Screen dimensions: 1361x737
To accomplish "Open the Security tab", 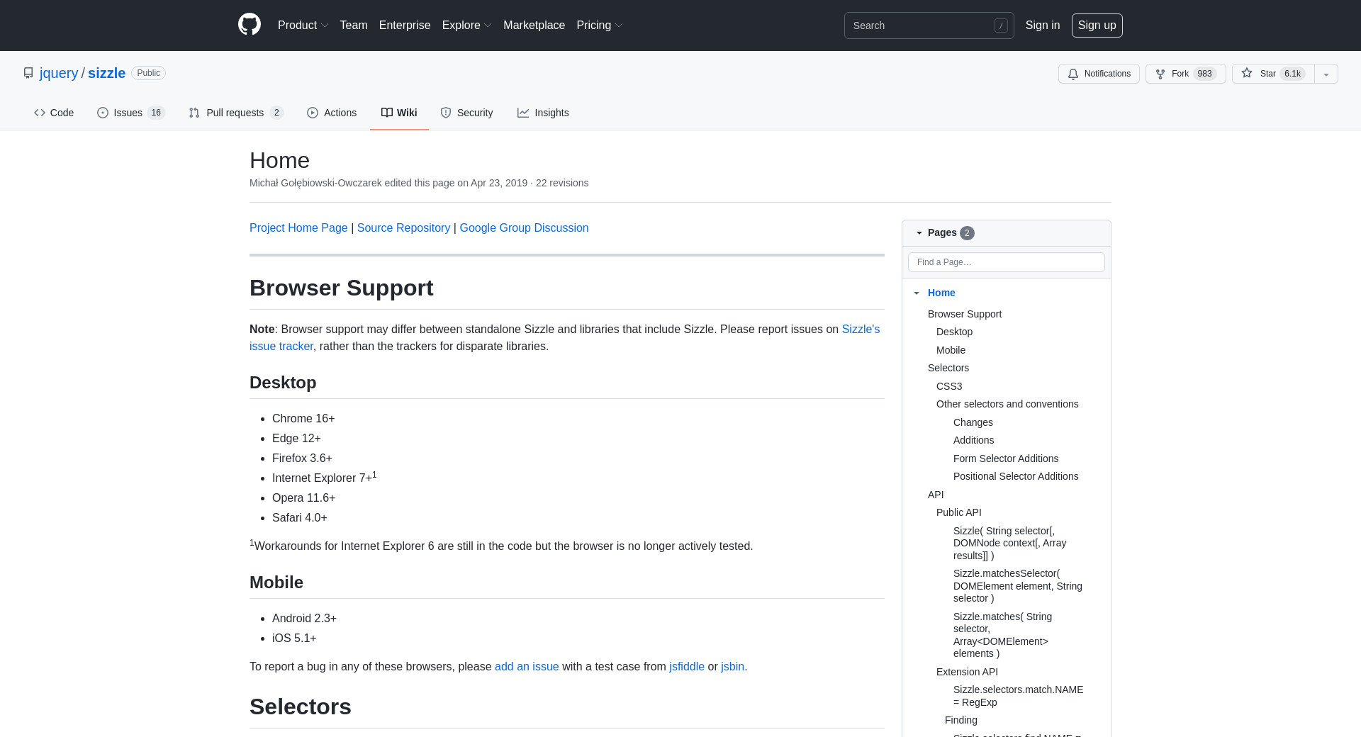I will (466, 113).
